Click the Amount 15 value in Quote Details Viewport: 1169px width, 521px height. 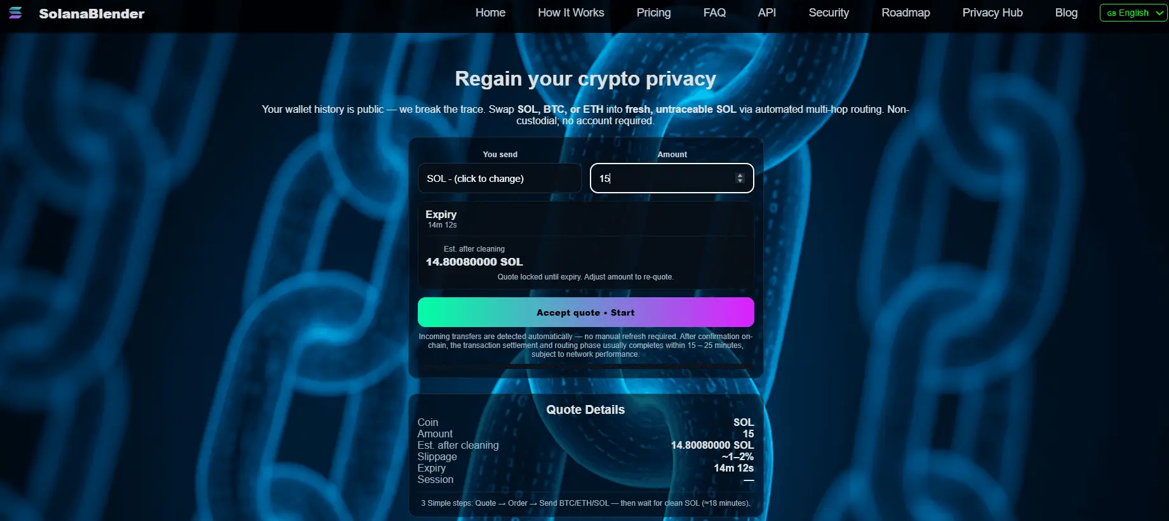pyautogui.click(x=748, y=434)
